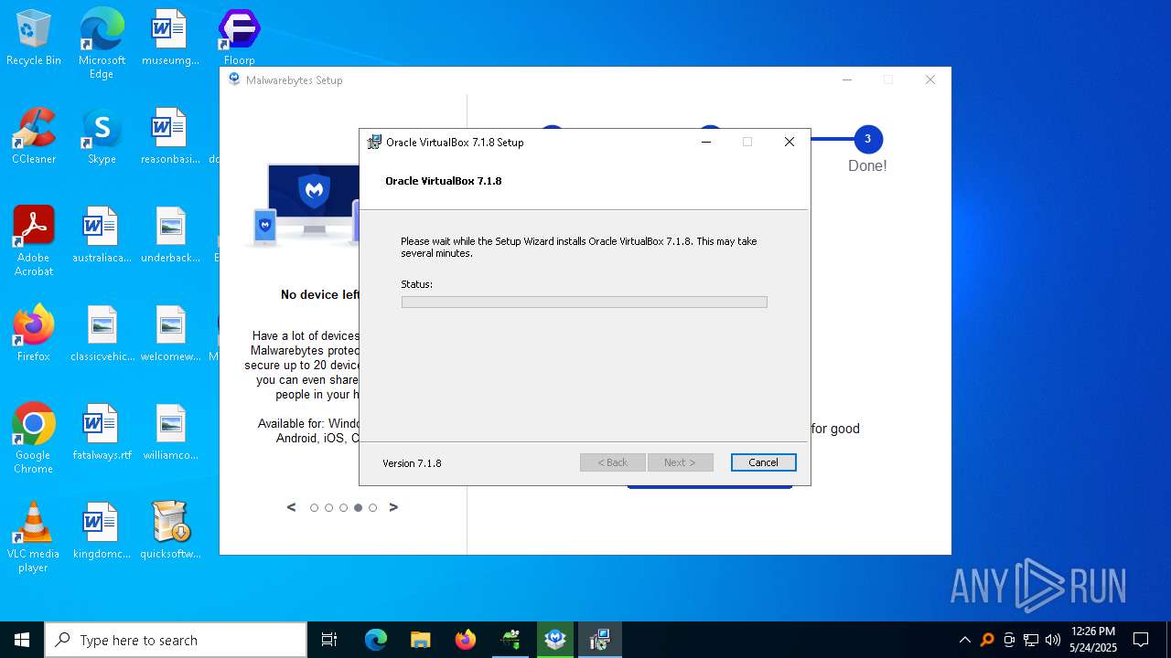
Task: Open quicksoftw... installer icon
Action: (x=170, y=531)
